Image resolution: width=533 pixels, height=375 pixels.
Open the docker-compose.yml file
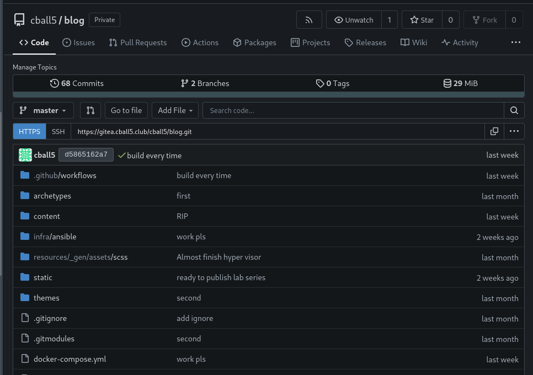pos(70,359)
